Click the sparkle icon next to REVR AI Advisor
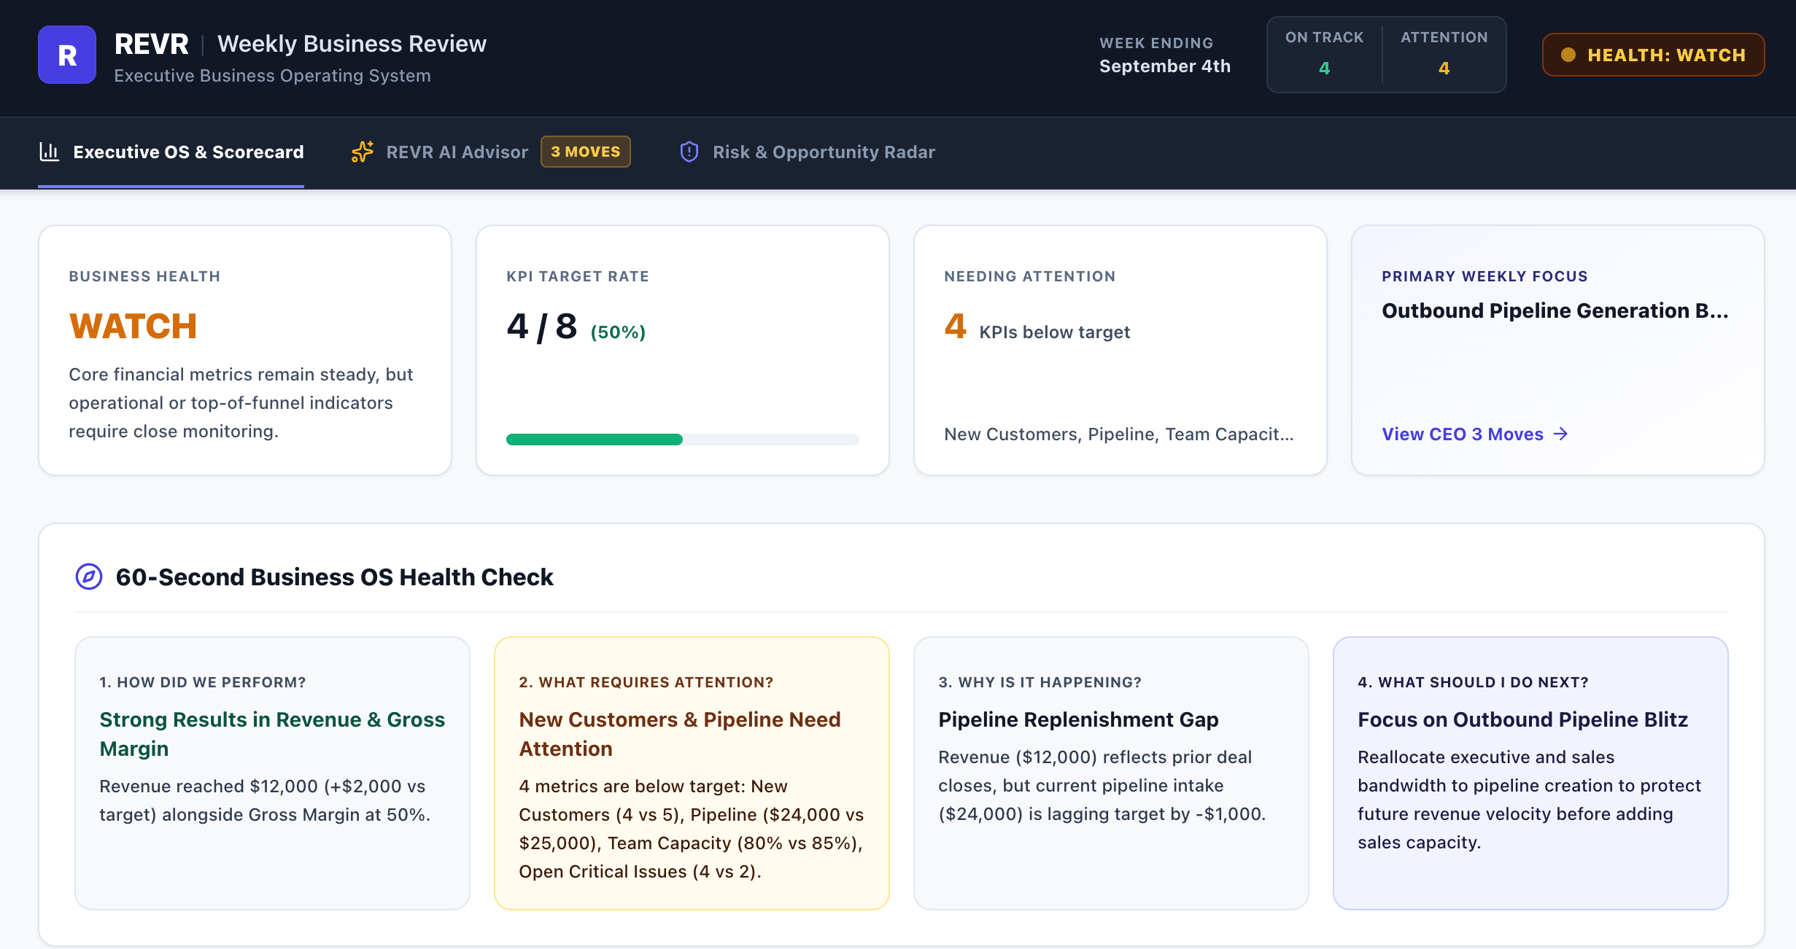1796x949 pixels. [x=363, y=152]
